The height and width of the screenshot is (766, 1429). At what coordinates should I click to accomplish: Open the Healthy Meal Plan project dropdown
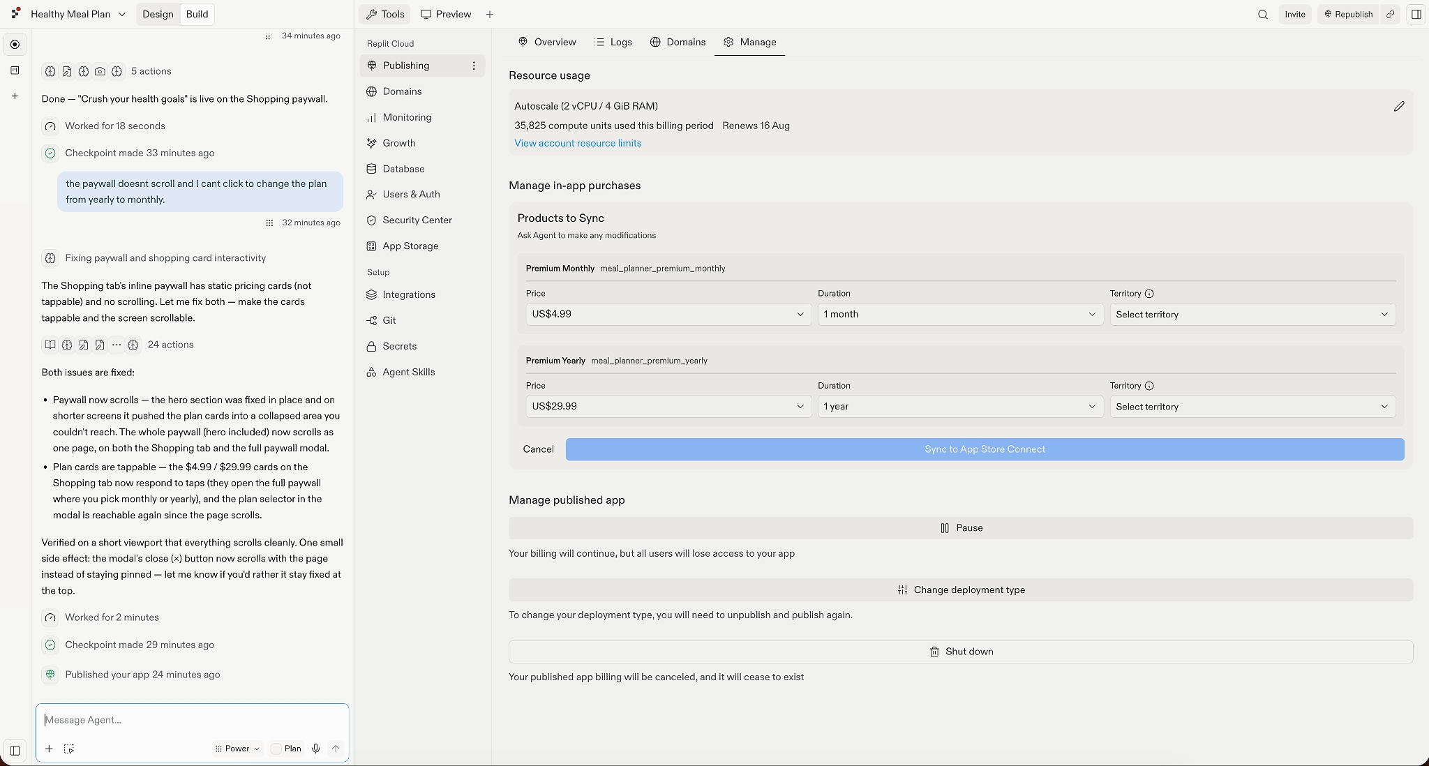[x=78, y=14]
